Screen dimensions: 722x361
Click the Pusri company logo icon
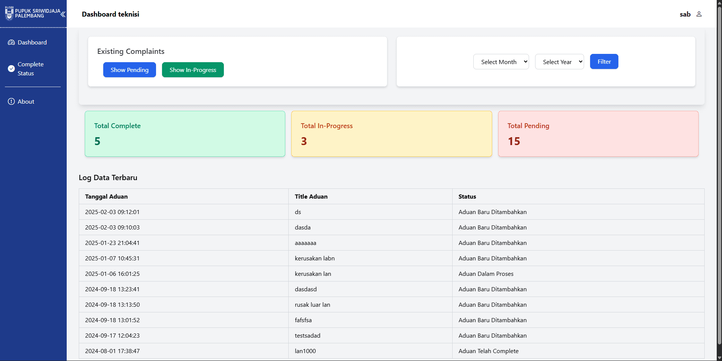click(9, 14)
